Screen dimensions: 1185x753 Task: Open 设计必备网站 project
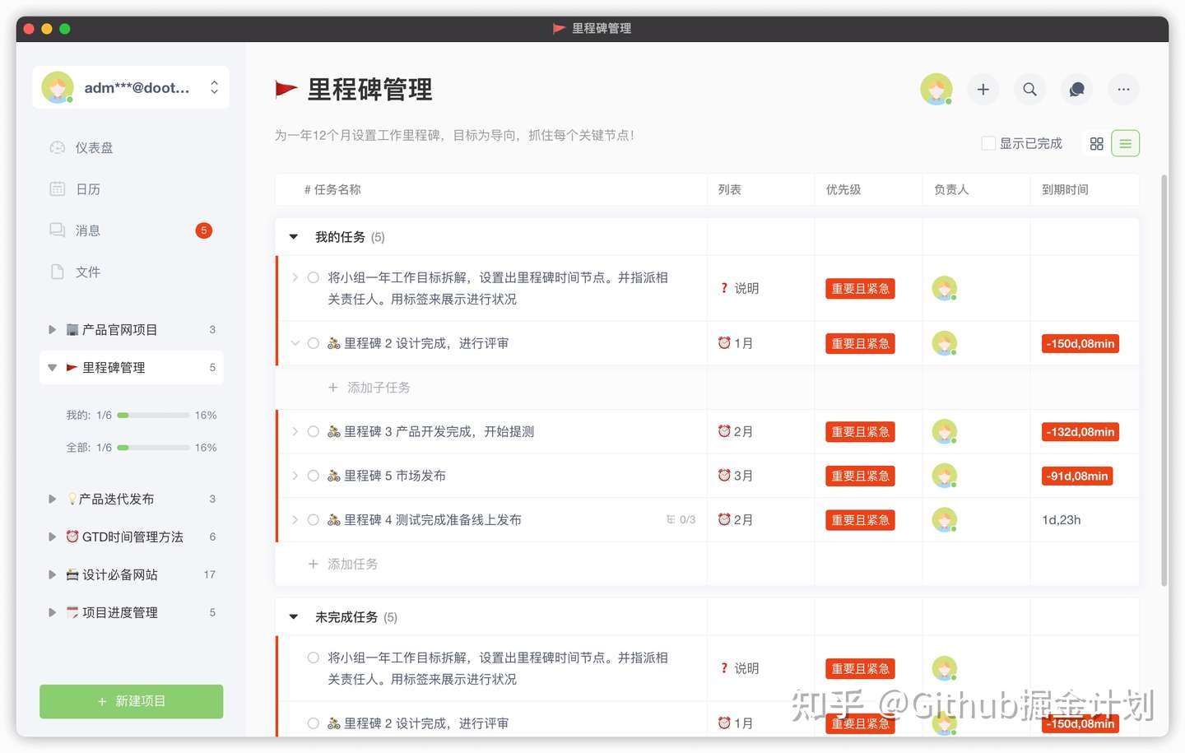(x=131, y=575)
